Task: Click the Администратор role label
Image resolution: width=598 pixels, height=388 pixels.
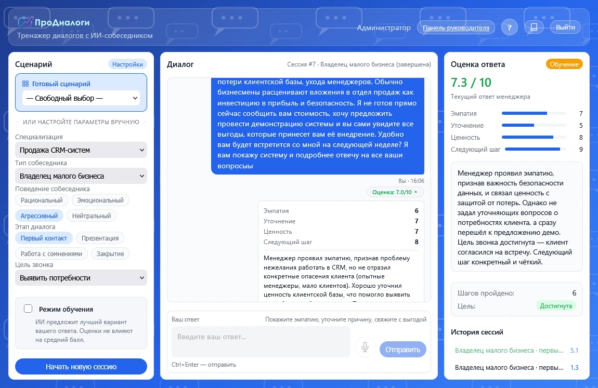Action: [384, 28]
